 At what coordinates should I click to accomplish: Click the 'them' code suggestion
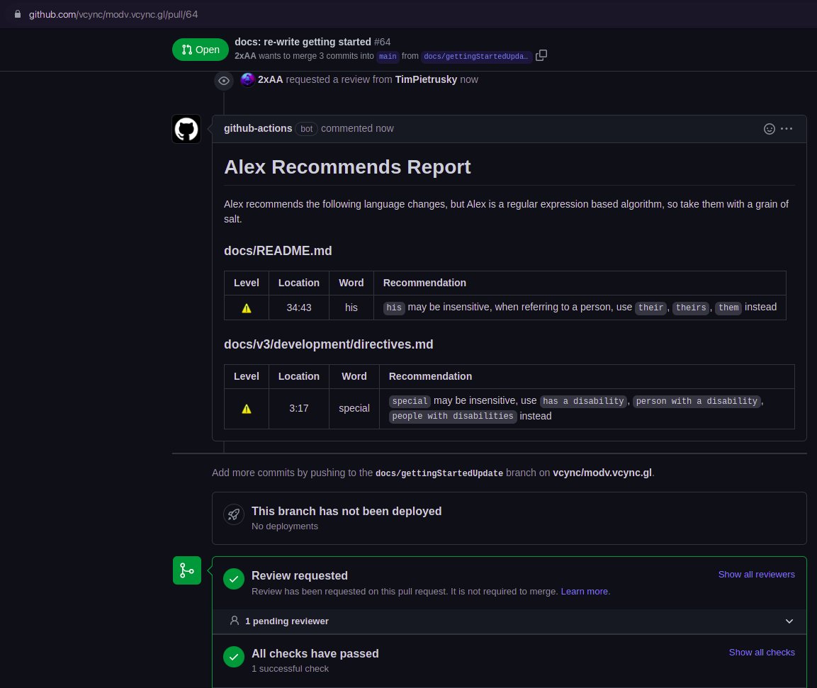[728, 308]
